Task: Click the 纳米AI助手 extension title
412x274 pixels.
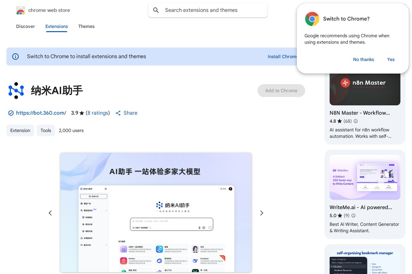Action: pyautogui.click(x=57, y=91)
